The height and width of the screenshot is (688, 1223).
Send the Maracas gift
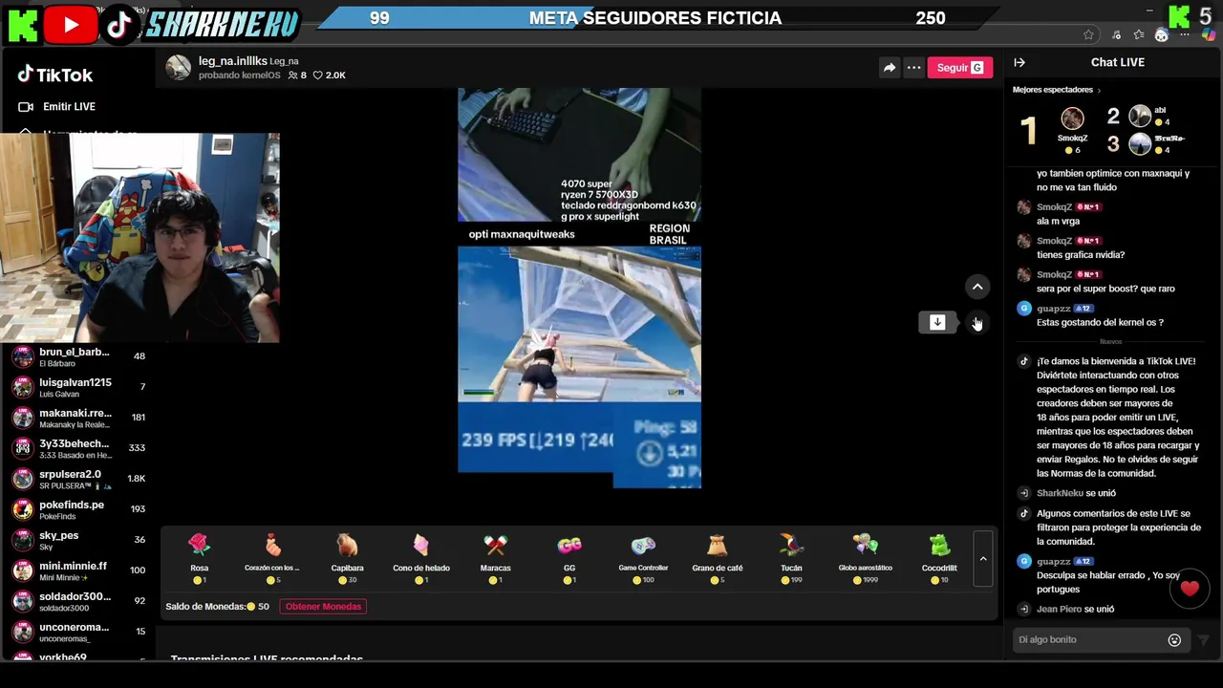tap(495, 558)
